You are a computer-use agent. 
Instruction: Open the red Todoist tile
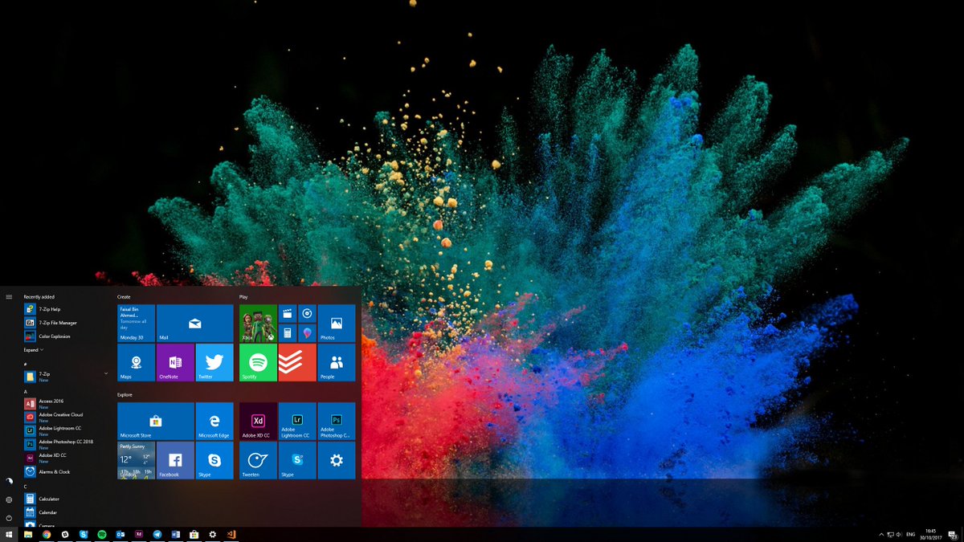pyautogui.click(x=297, y=362)
